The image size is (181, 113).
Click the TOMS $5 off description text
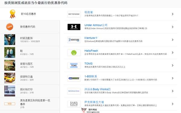105,67
